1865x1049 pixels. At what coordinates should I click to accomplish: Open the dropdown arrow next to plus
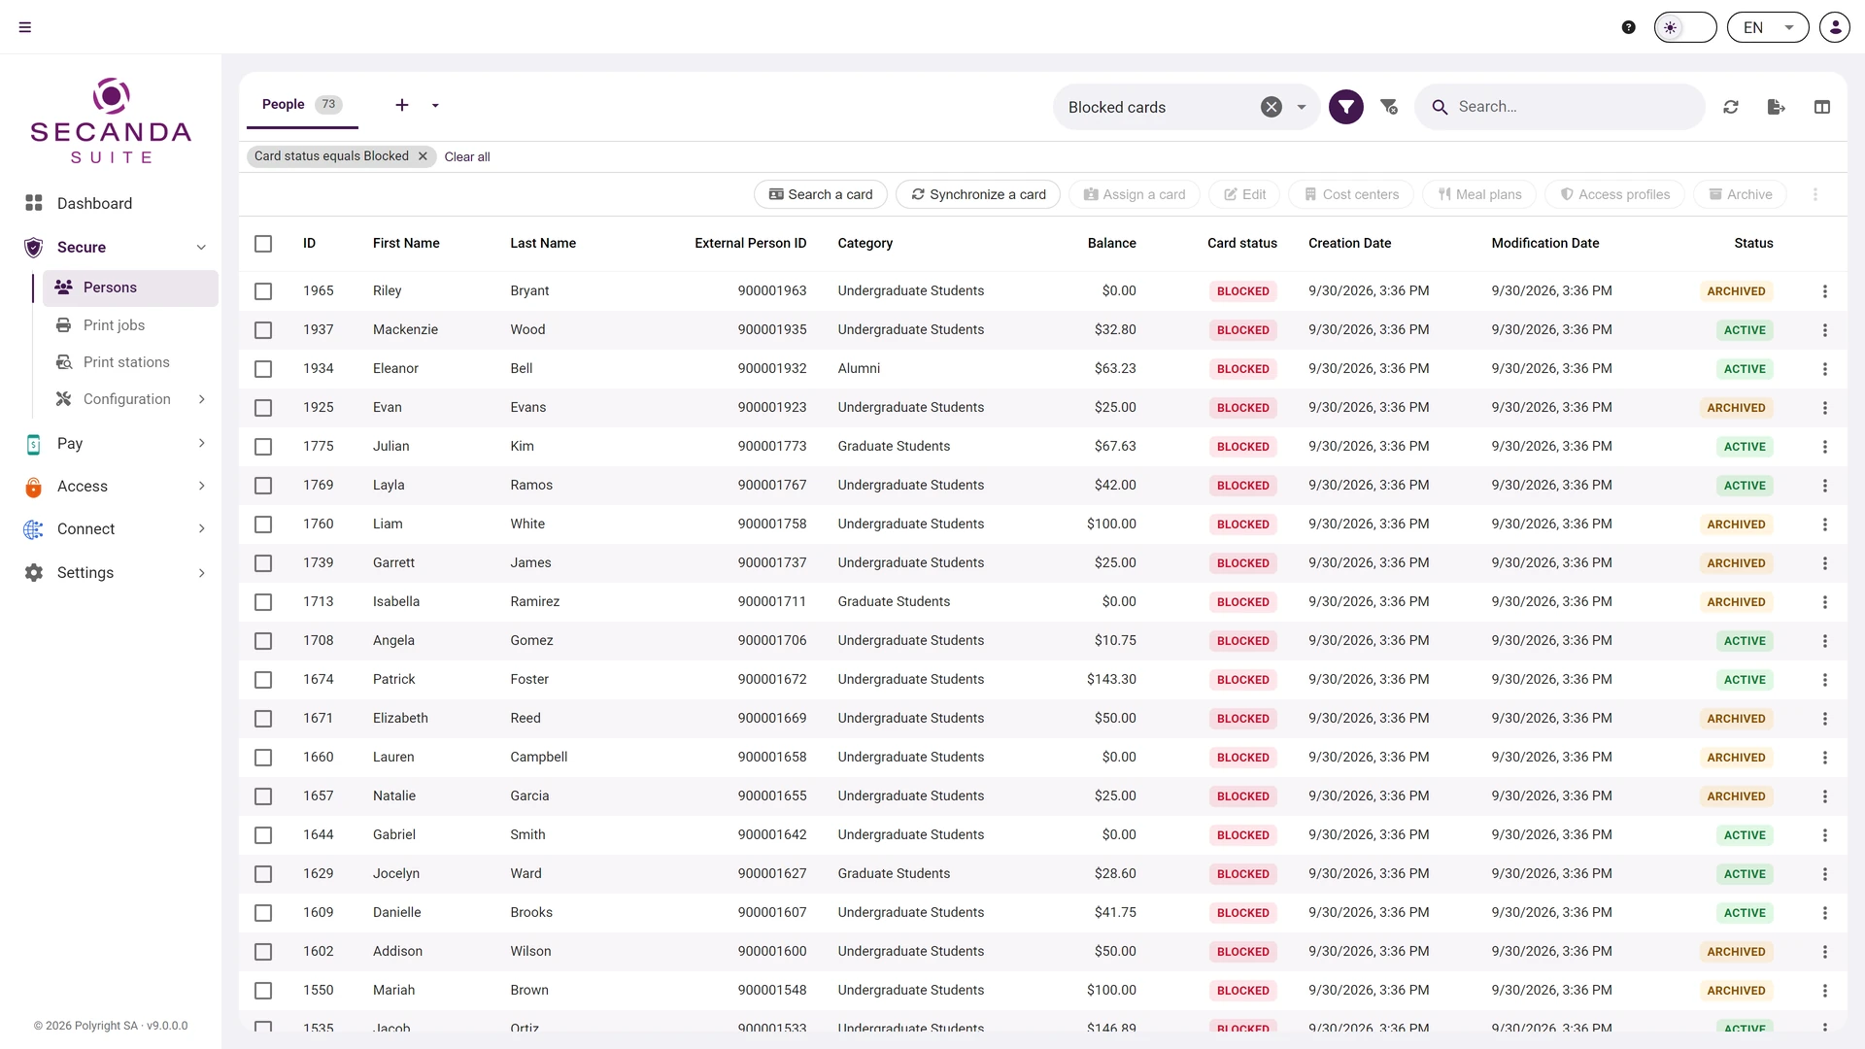point(435,105)
